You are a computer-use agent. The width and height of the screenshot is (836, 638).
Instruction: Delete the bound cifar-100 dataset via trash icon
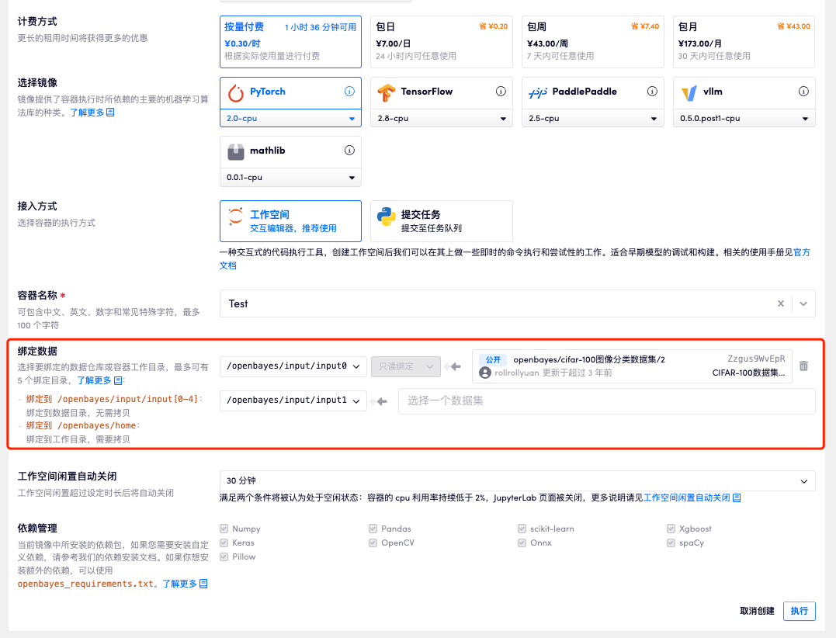click(x=803, y=366)
